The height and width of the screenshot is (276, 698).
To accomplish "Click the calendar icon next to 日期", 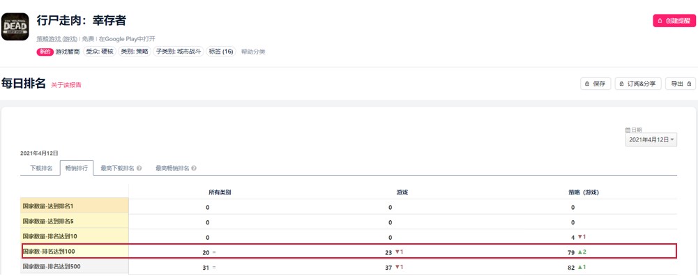I will pos(628,130).
